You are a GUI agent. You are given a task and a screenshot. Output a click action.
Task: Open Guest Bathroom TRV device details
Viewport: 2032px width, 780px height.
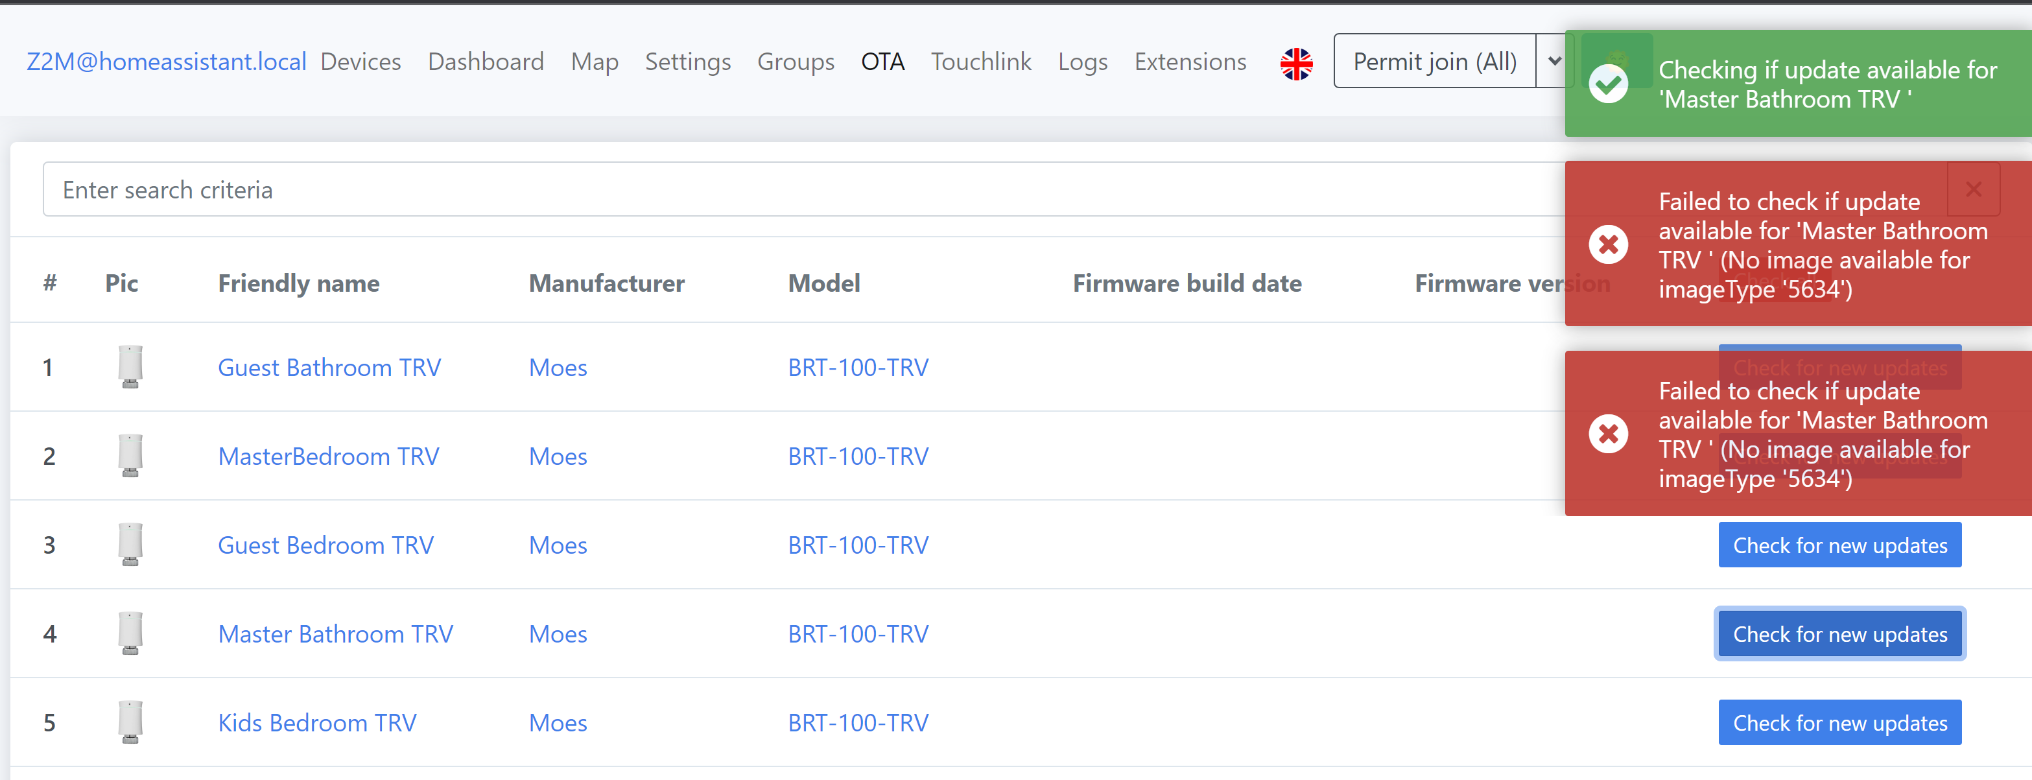pyautogui.click(x=329, y=367)
